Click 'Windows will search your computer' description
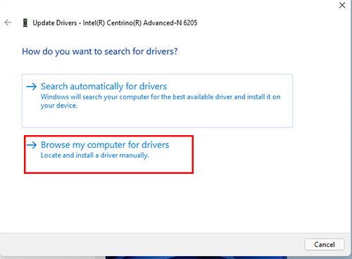The width and height of the screenshot is (352, 259). (161, 101)
